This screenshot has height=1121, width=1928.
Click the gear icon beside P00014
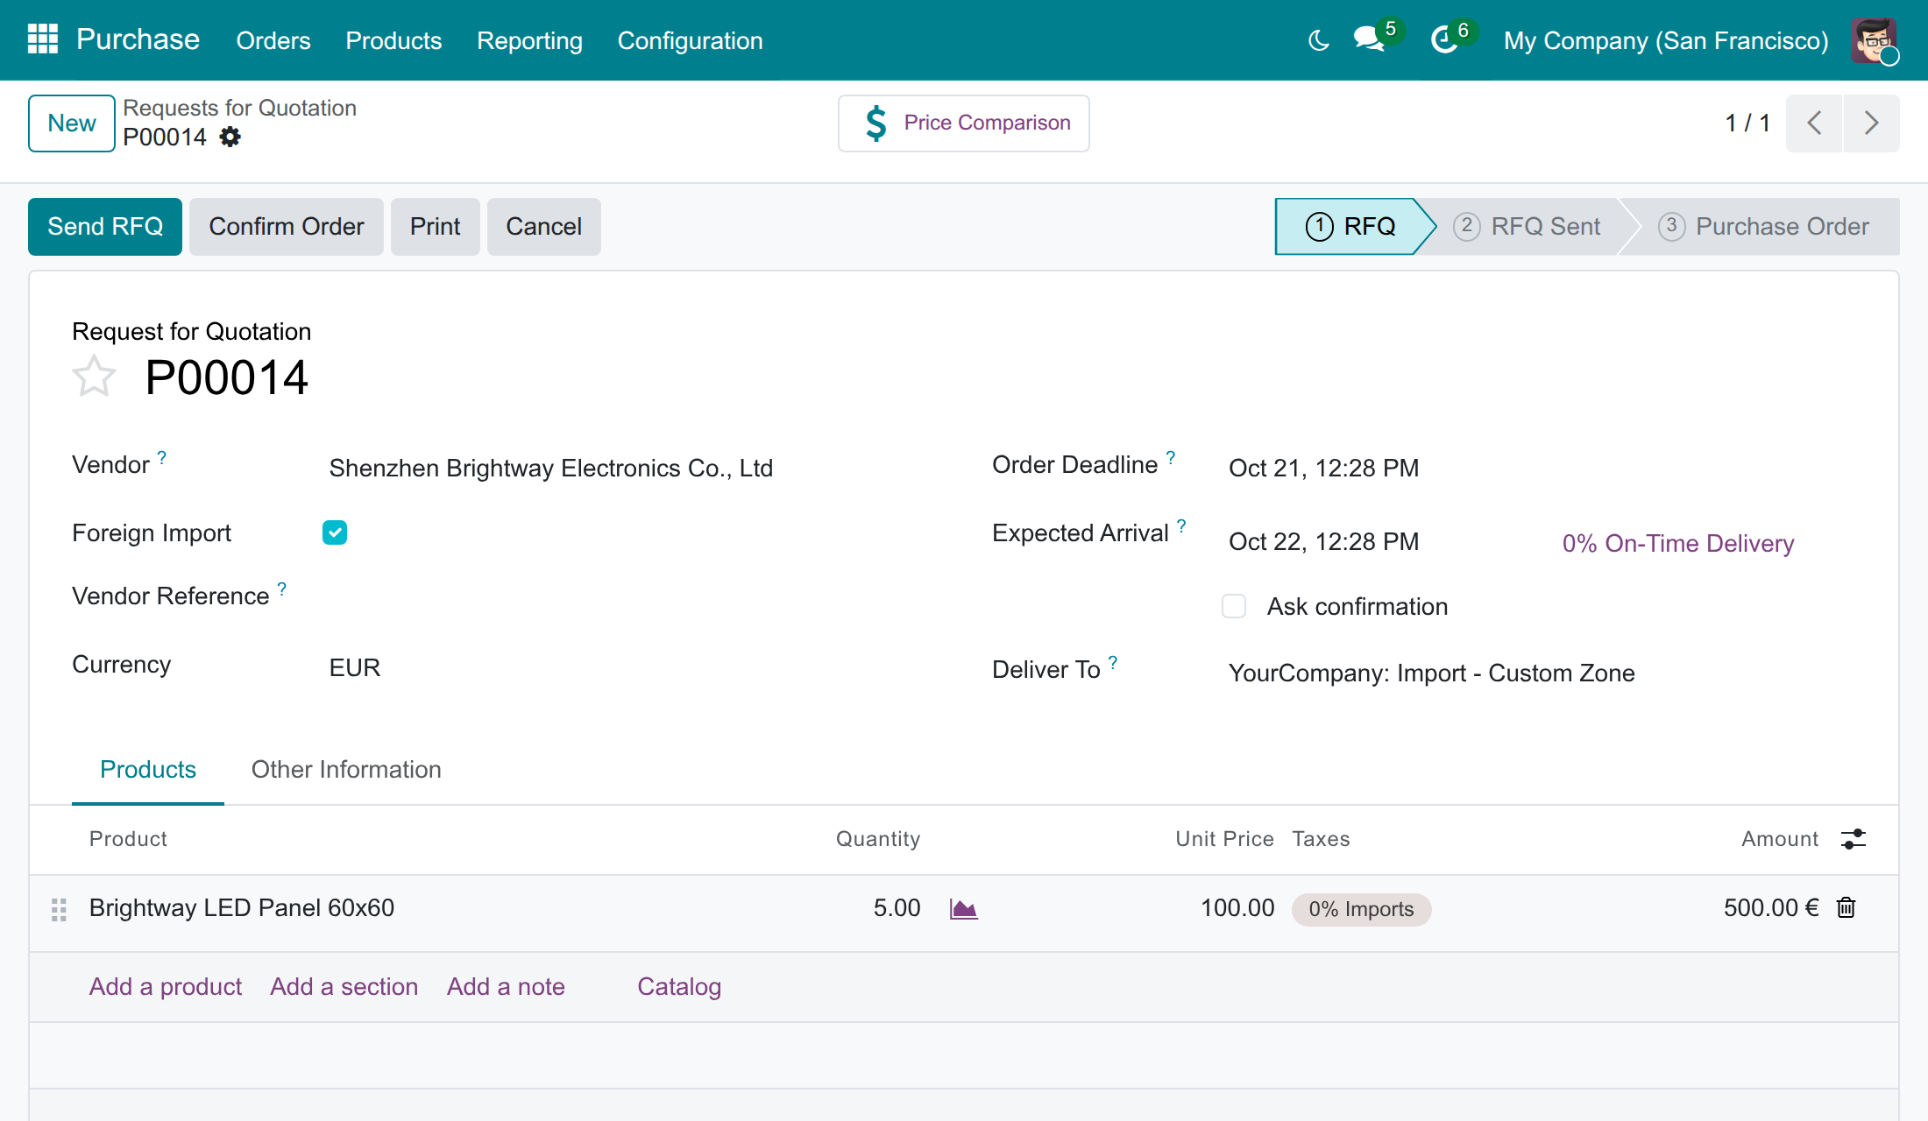[230, 137]
